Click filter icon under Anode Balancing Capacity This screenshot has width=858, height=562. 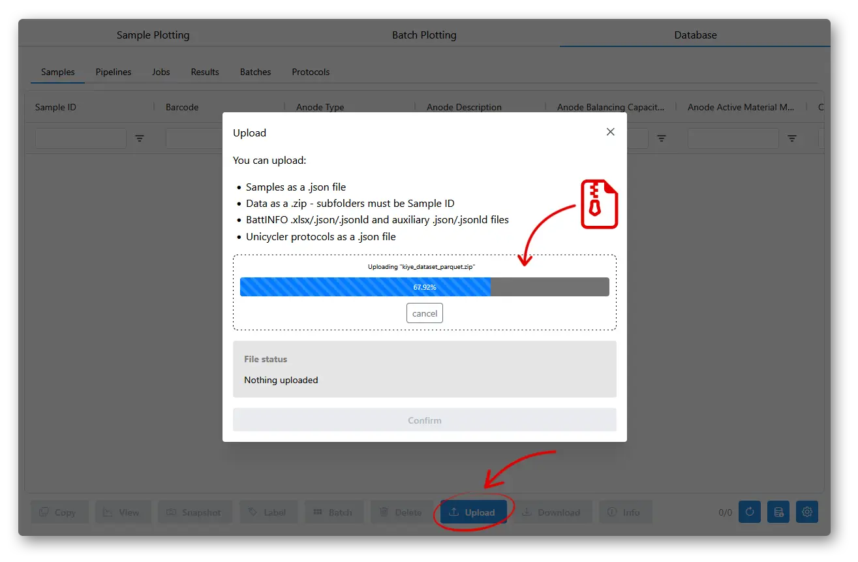(662, 138)
